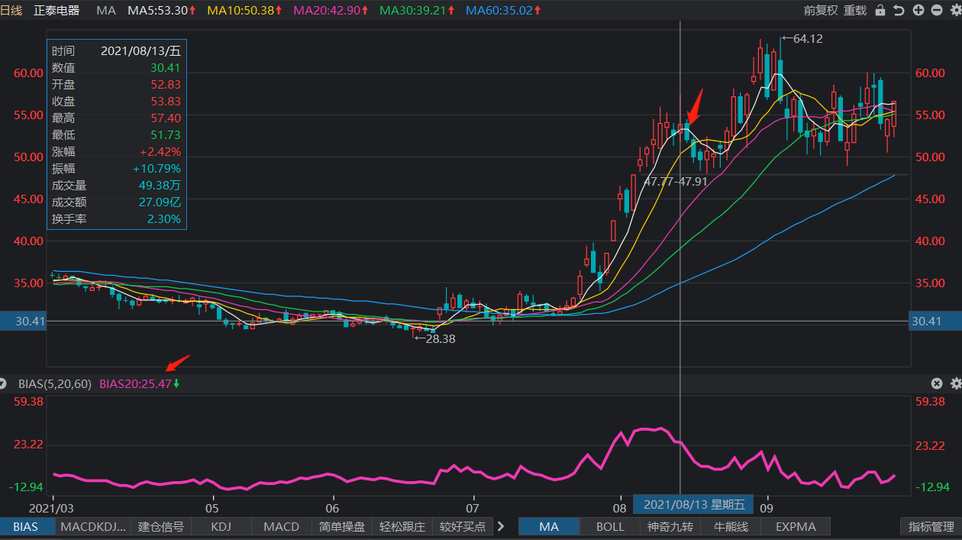Click the undo arrow icon in top bar
Image resolution: width=962 pixels, height=540 pixels.
(x=899, y=11)
